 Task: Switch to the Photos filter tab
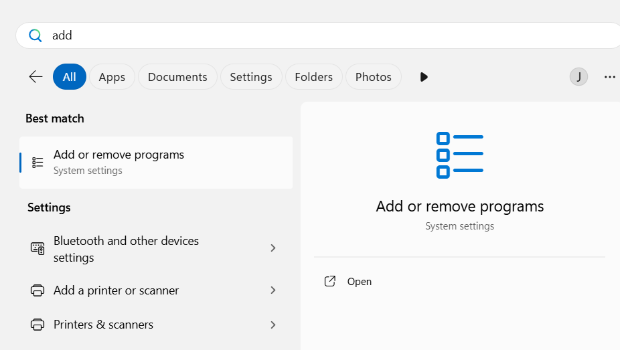[x=373, y=77]
